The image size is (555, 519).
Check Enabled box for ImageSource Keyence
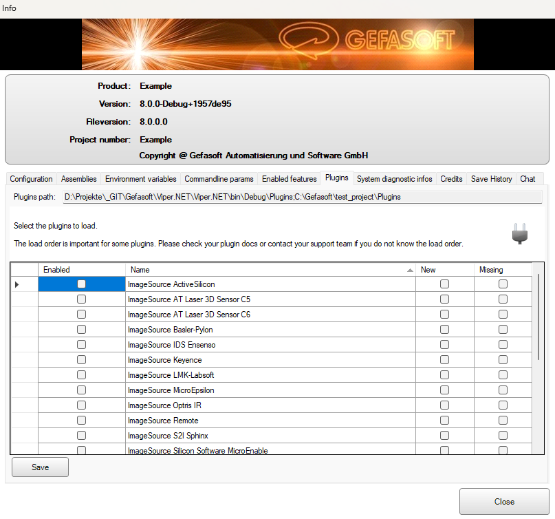pyautogui.click(x=81, y=360)
